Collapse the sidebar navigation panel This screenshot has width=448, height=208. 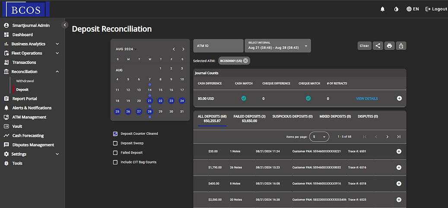[x=65, y=25]
